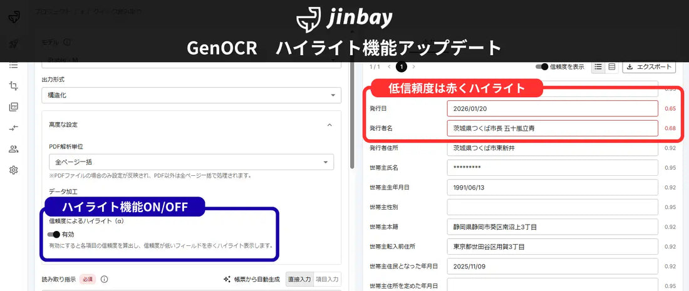Switch results to list view icon

[x=598, y=67]
